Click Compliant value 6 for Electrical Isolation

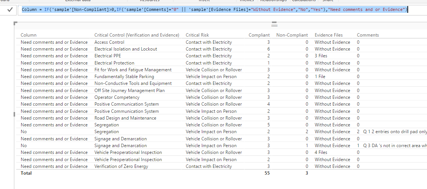click(269, 49)
